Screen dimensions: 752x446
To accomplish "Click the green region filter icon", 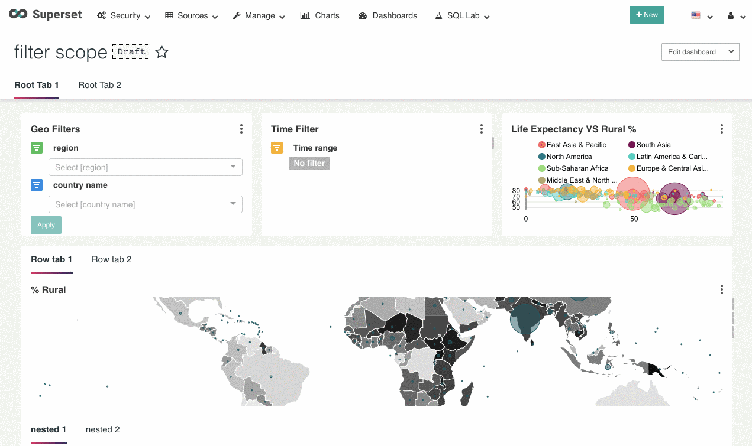I will pyautogui.click(x=37, y=148).
